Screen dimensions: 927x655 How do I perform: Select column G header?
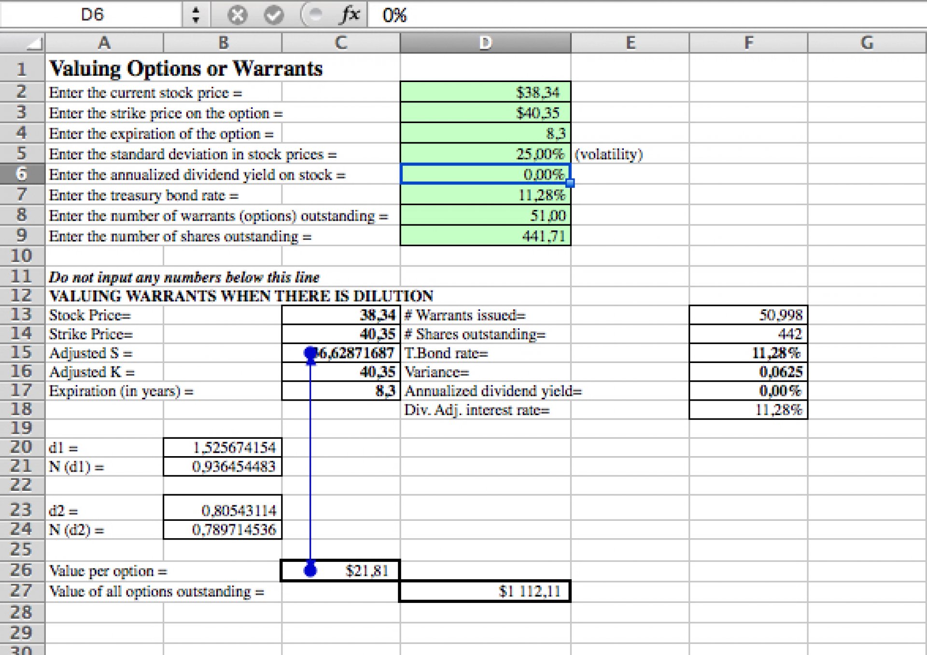click(x=867, y=43)
